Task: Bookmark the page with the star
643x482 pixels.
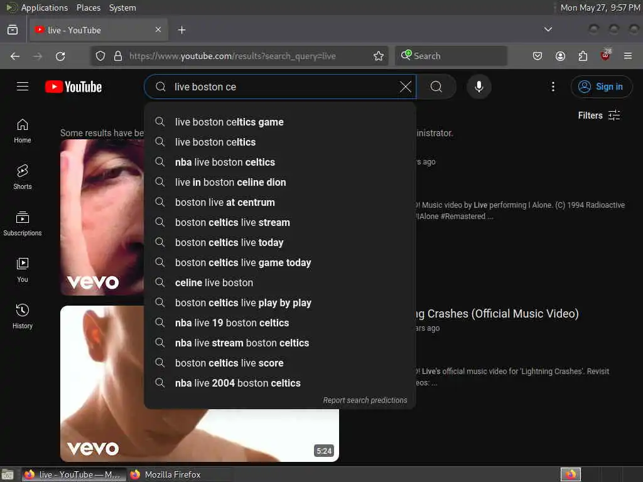Action: 379,56
